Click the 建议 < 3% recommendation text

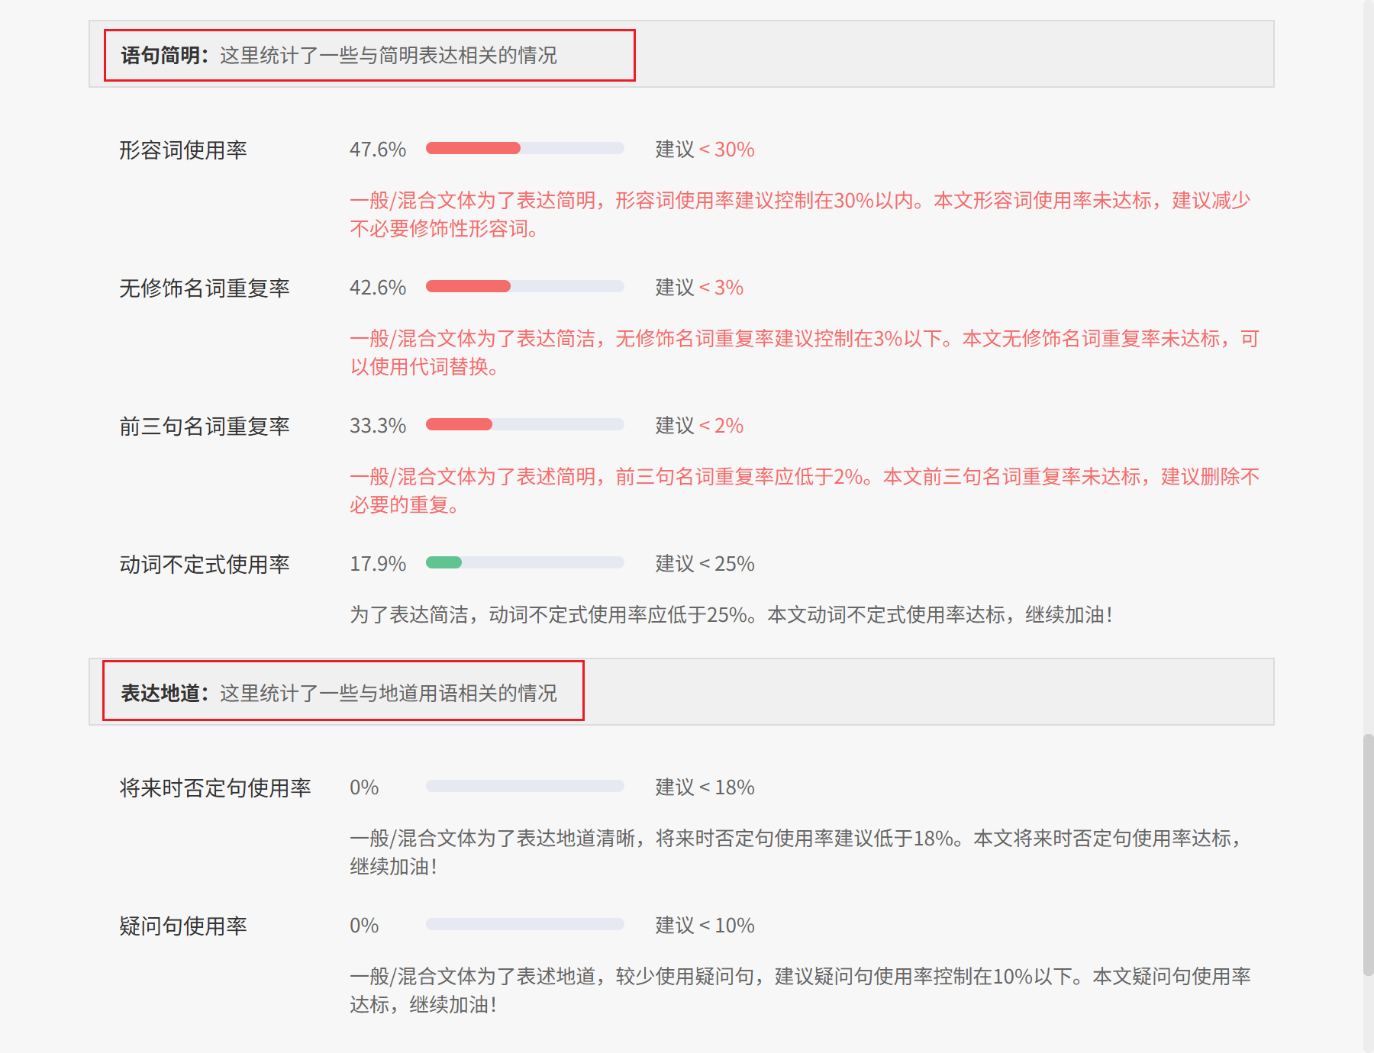(699, 288)
